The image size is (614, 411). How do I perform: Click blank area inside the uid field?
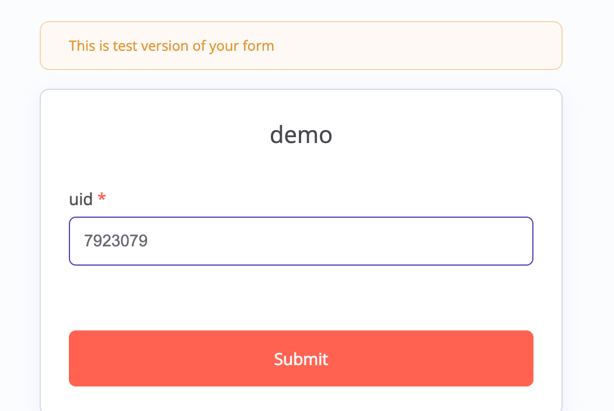click(350, 241)
